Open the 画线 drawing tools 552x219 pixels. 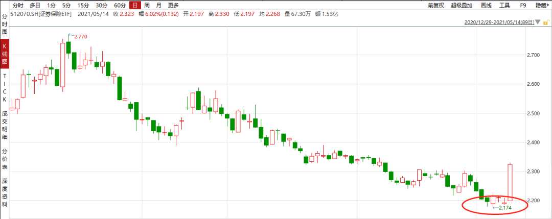coord(486,5)
